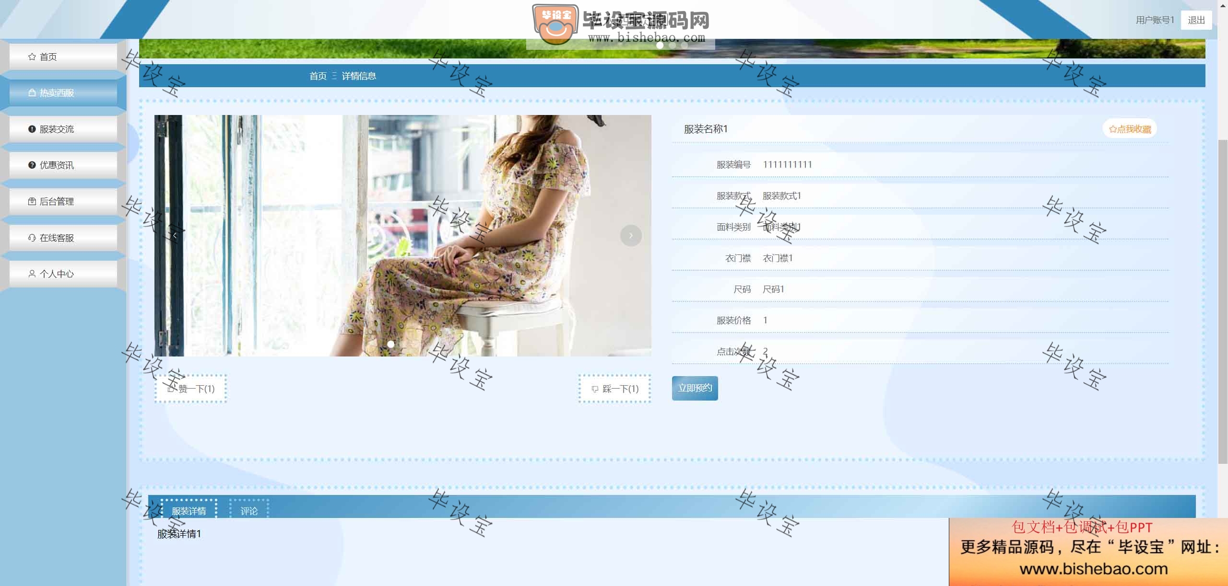The image size is (1228, 586).
Task: Click 首页 breadcrumb link
Action: pyautogui.click(x=318, y=76)
